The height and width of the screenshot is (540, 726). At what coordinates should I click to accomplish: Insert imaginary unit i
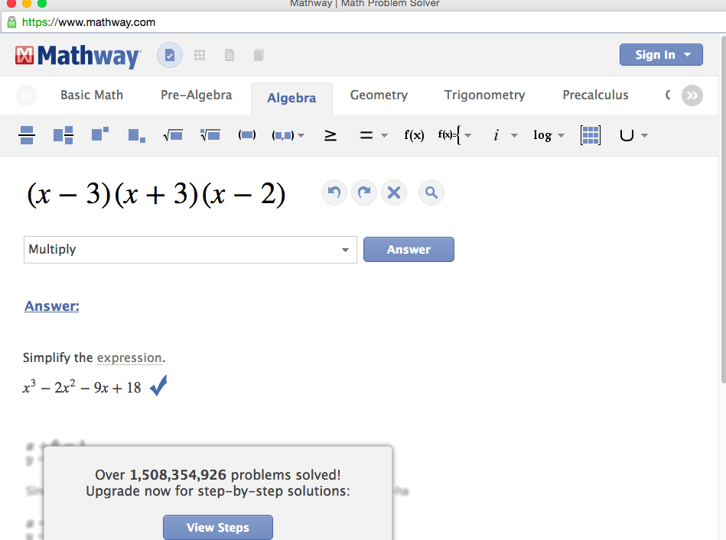click(496, 135)
